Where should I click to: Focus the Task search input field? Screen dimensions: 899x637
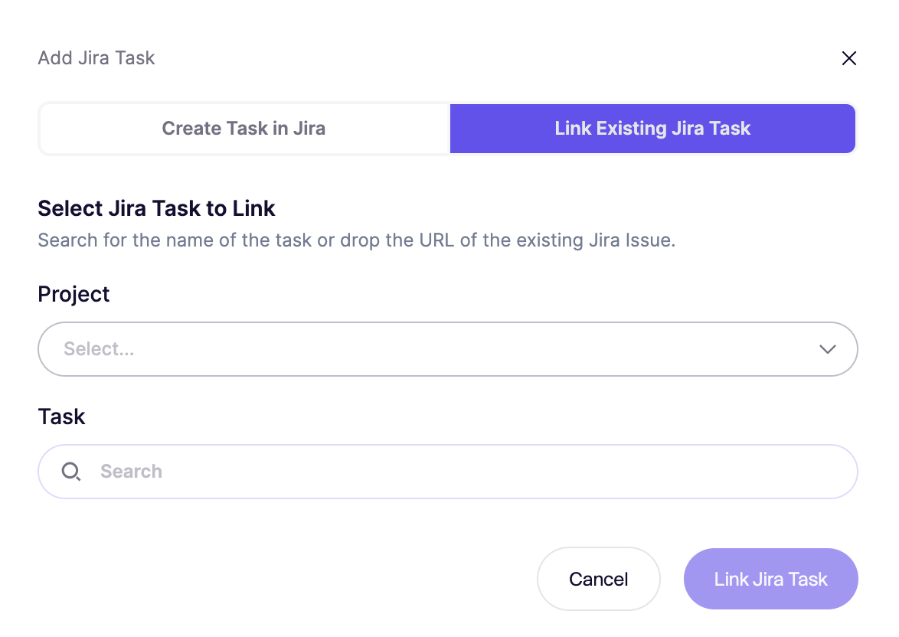[x=448, y=472]
